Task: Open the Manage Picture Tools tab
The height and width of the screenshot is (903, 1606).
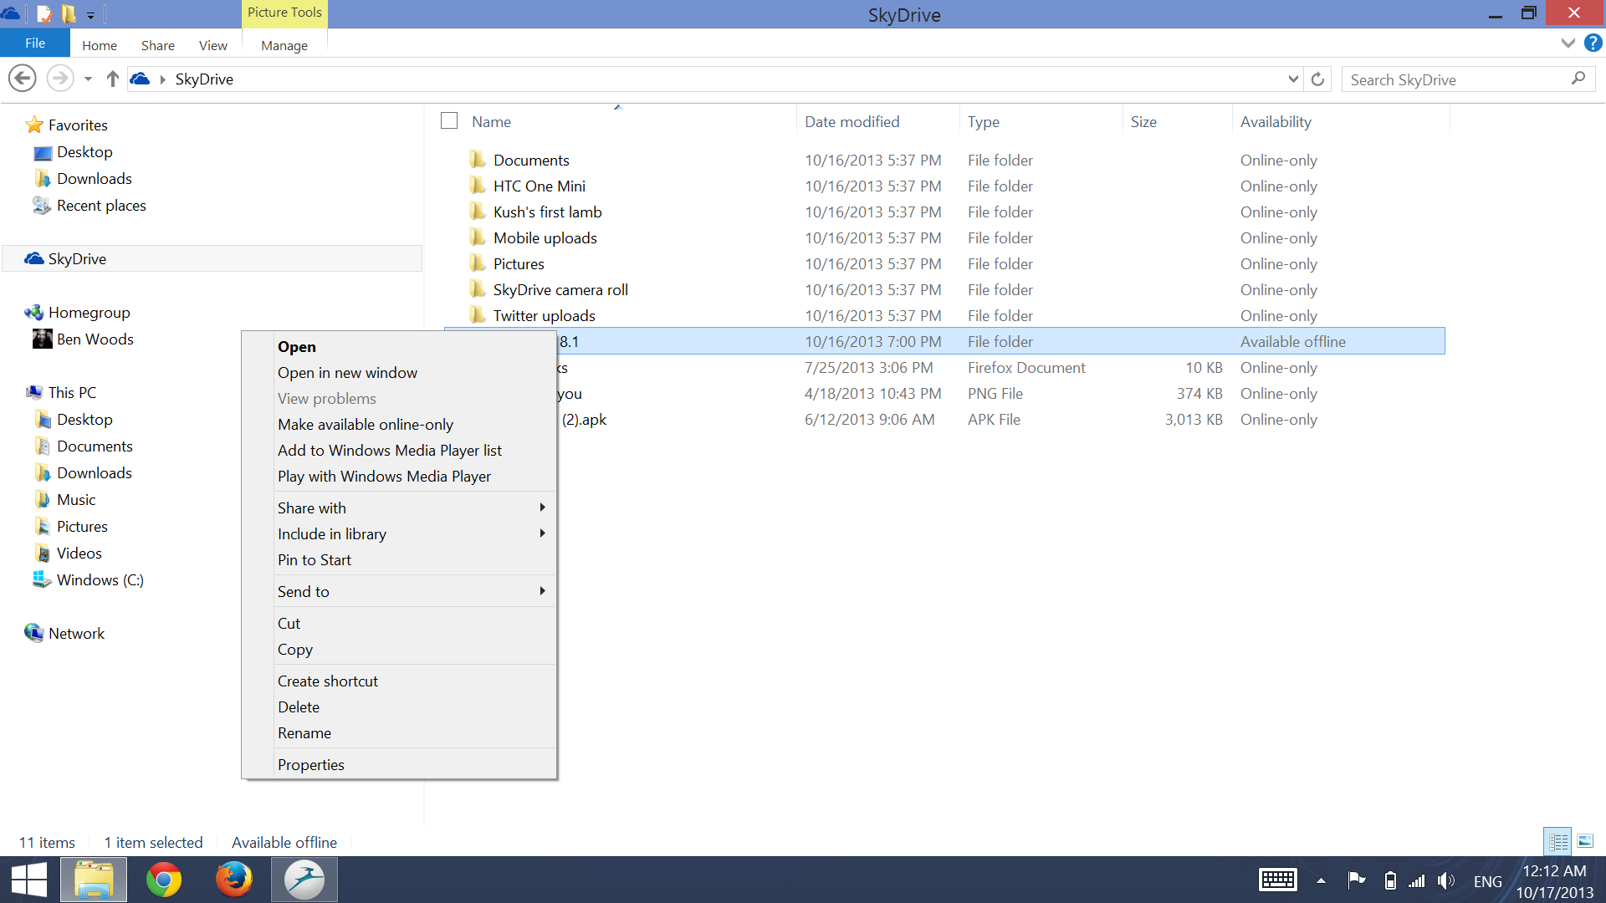Action: click(x=284, y=45)
